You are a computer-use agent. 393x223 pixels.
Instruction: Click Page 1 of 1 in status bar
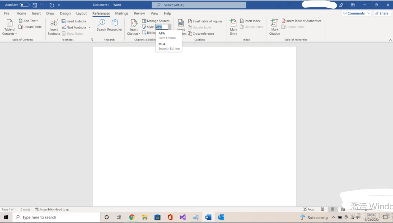(9, 210)
